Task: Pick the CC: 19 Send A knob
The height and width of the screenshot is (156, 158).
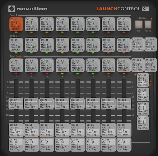Action: click(x=109, y=24)
